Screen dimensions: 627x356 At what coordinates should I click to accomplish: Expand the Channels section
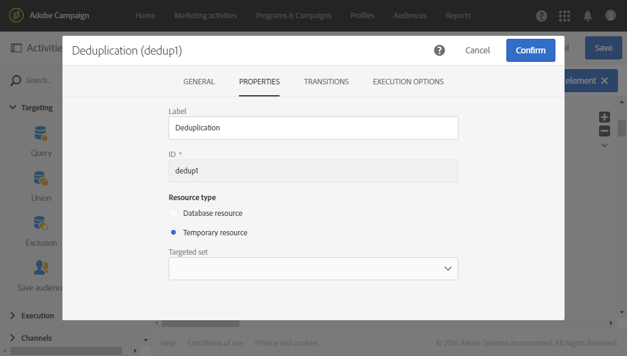[13, 338]
